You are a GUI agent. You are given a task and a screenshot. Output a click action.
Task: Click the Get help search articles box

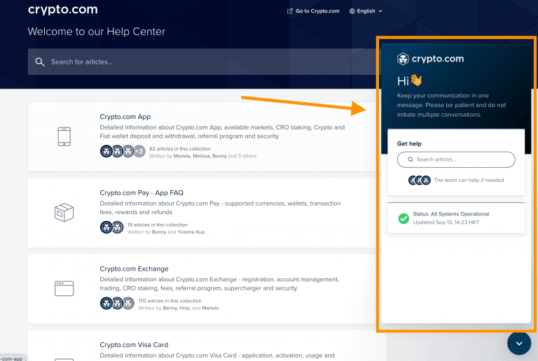[x=456, y=160]
